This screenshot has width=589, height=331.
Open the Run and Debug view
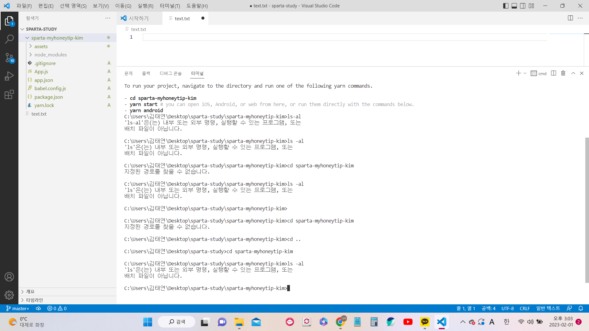click(x=9, y=76)
